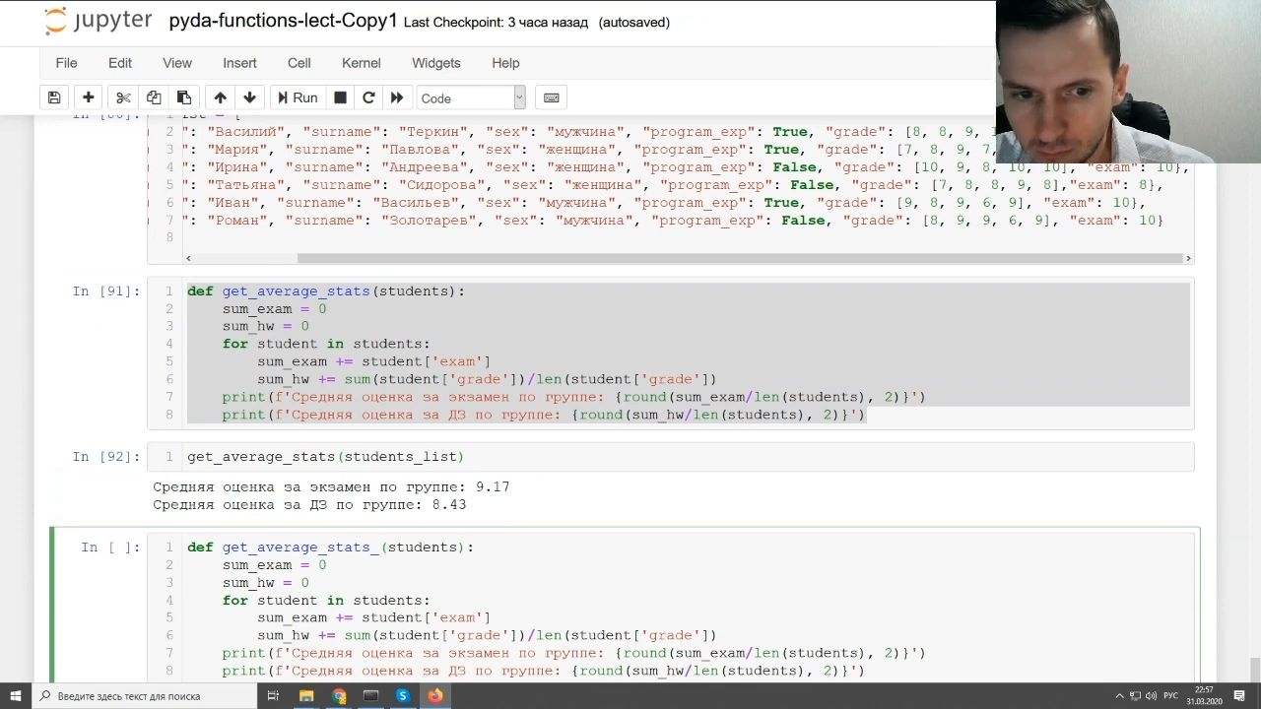
Task: Click the scrollbar's left arrow under students list
Action: click(x=189, y=258)
